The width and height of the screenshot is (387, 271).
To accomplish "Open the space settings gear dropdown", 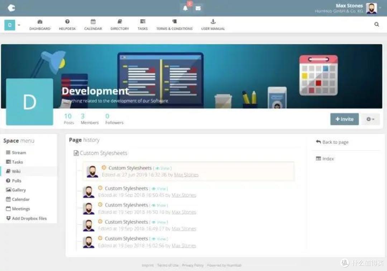I will point(370,119).
